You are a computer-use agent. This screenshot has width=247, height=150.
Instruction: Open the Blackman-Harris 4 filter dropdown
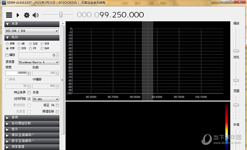click(x=39, y=62)
